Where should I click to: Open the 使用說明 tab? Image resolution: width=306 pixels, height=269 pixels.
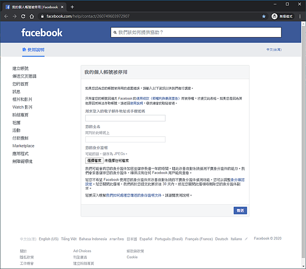coord(33,50)
